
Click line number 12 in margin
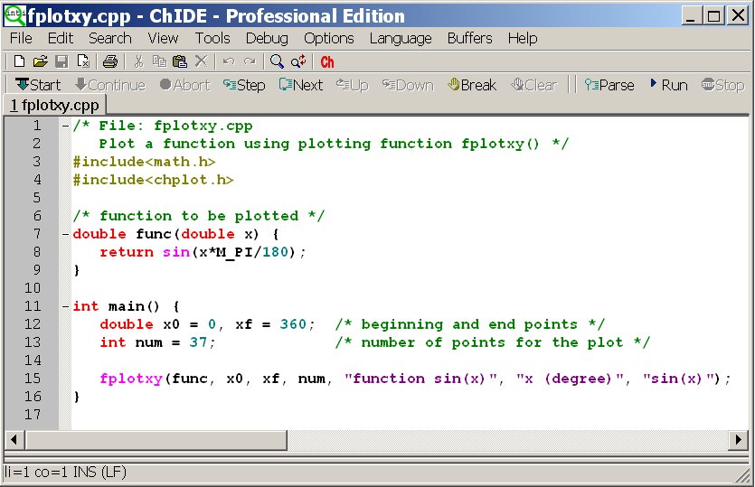coord(33,324)
